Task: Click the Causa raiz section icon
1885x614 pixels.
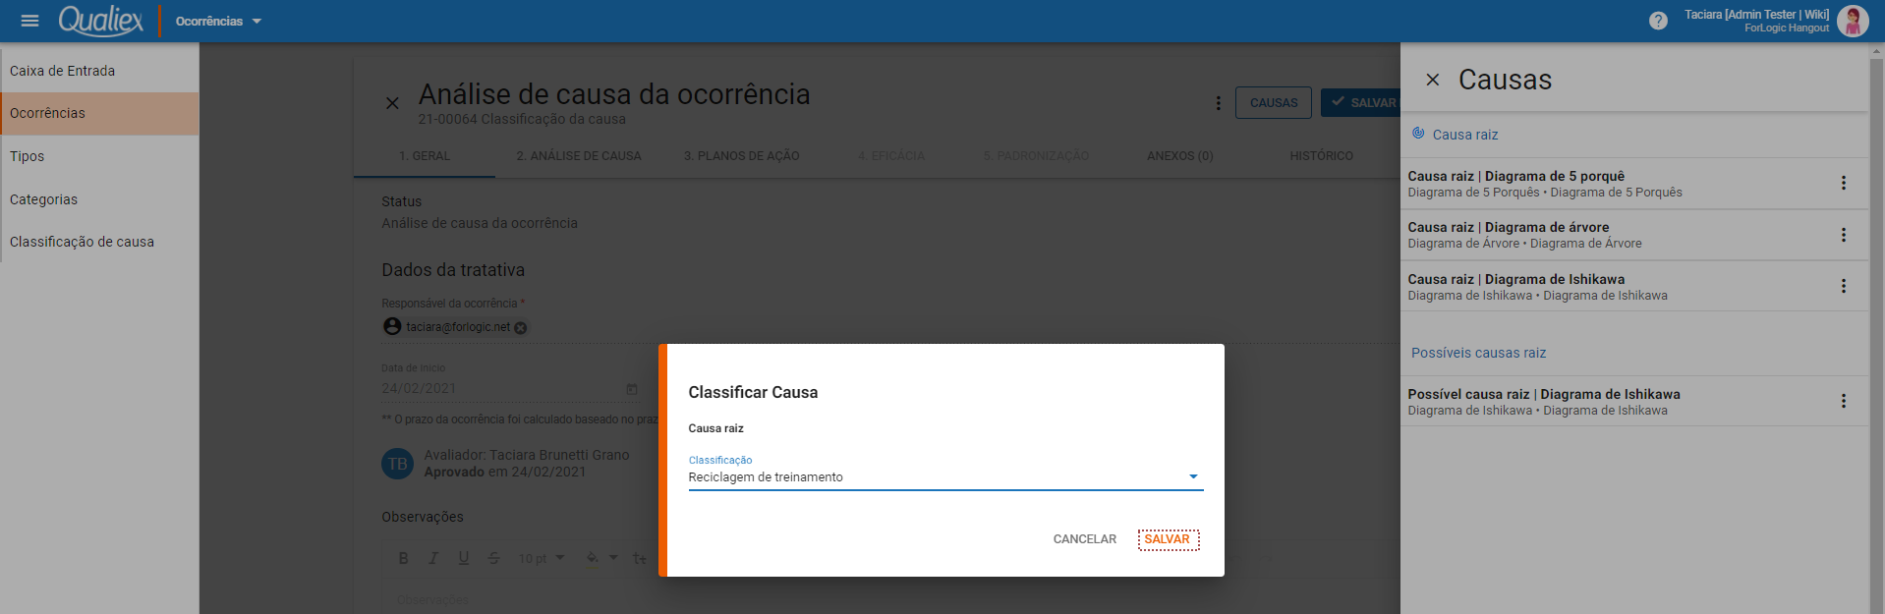Action: 1418,134
